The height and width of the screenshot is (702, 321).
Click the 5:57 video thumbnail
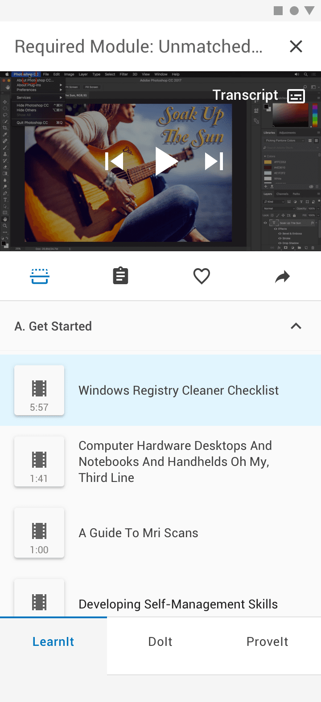click(39, 390)
